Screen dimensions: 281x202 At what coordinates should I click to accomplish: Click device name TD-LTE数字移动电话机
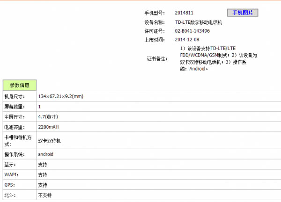pos(199,22)
